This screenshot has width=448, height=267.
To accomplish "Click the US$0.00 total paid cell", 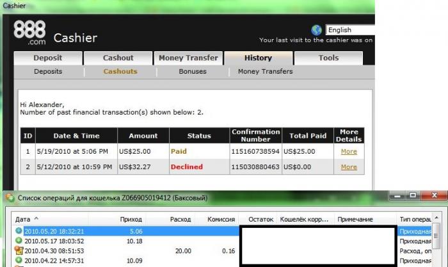I will pyautogui.click(x=308, y=167).
